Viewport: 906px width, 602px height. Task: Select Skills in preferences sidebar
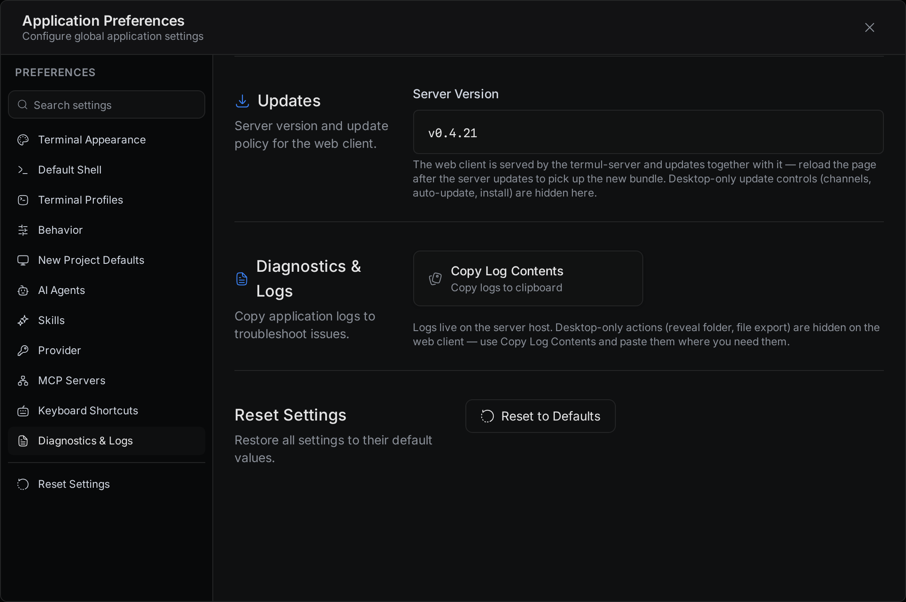point(107,320)
